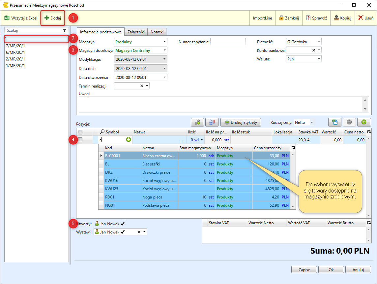Click the Zapisz button

[304, 270]
